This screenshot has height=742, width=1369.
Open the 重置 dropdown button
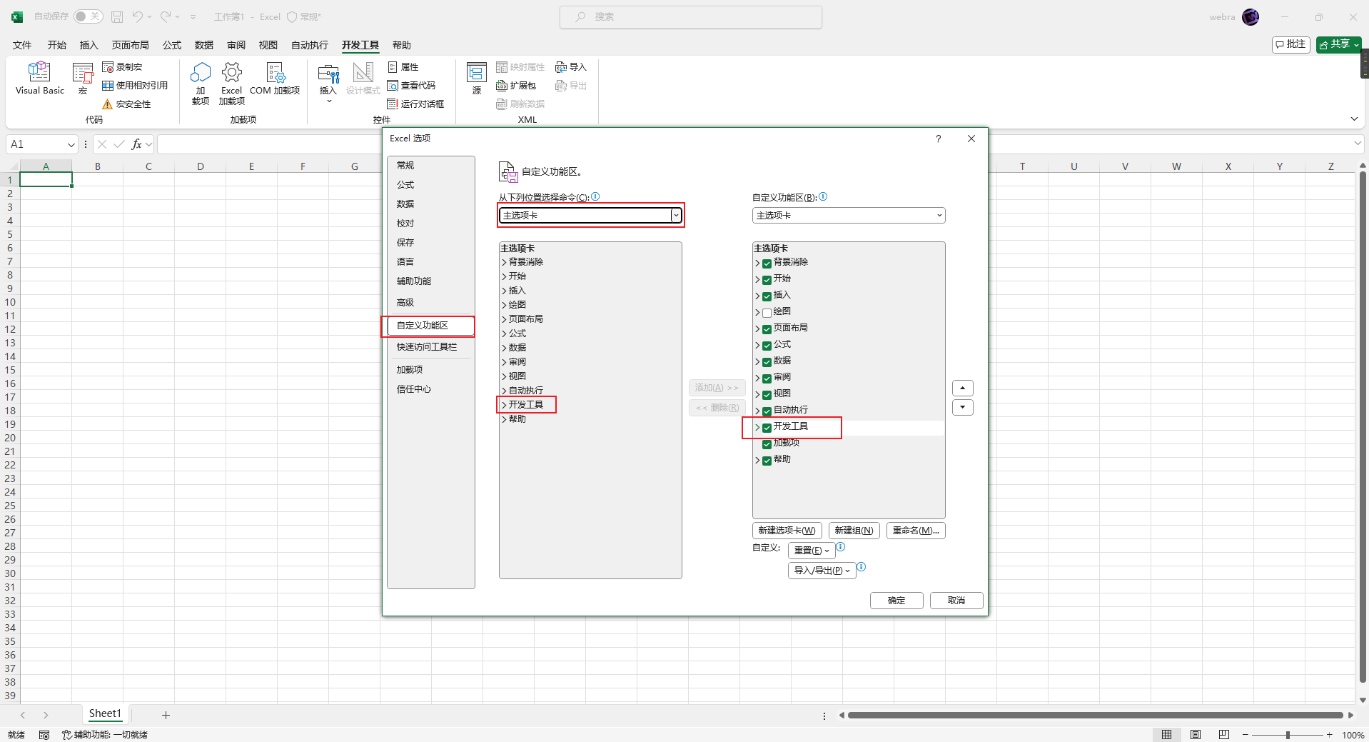point(812,551)
